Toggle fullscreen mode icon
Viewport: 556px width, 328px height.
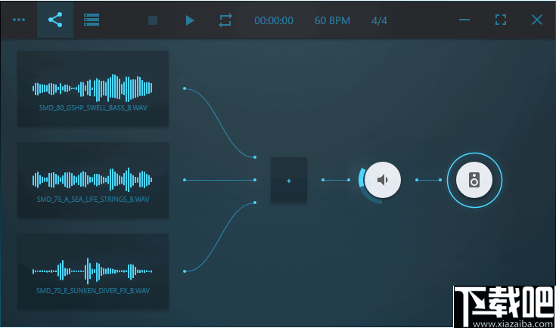501,20
